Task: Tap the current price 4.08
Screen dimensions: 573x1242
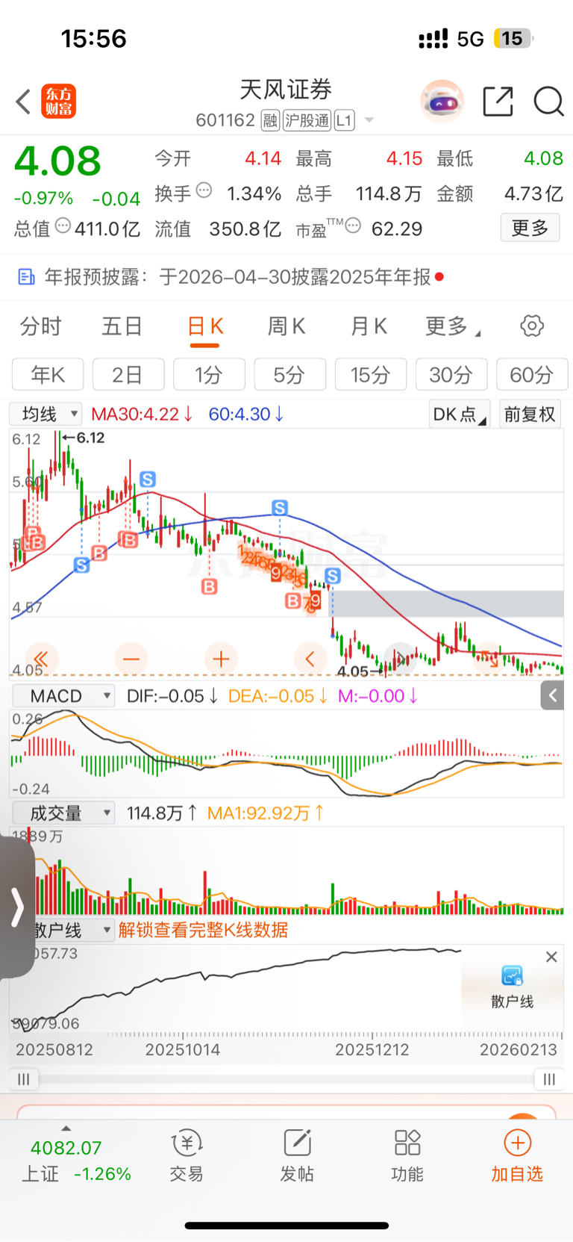Action: point(57,161)
